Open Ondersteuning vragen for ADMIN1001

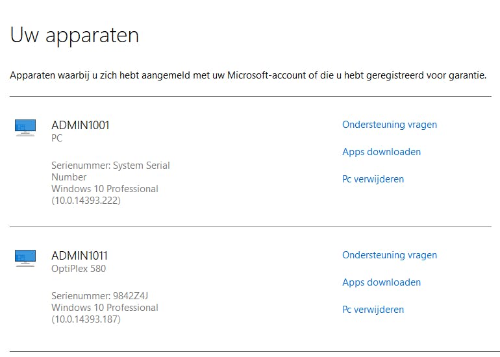390,125
